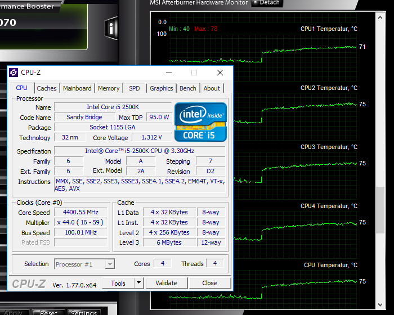394x315 pixels.
Task: Close the CPU-Z window with X
Action: (x=220, y=73)
